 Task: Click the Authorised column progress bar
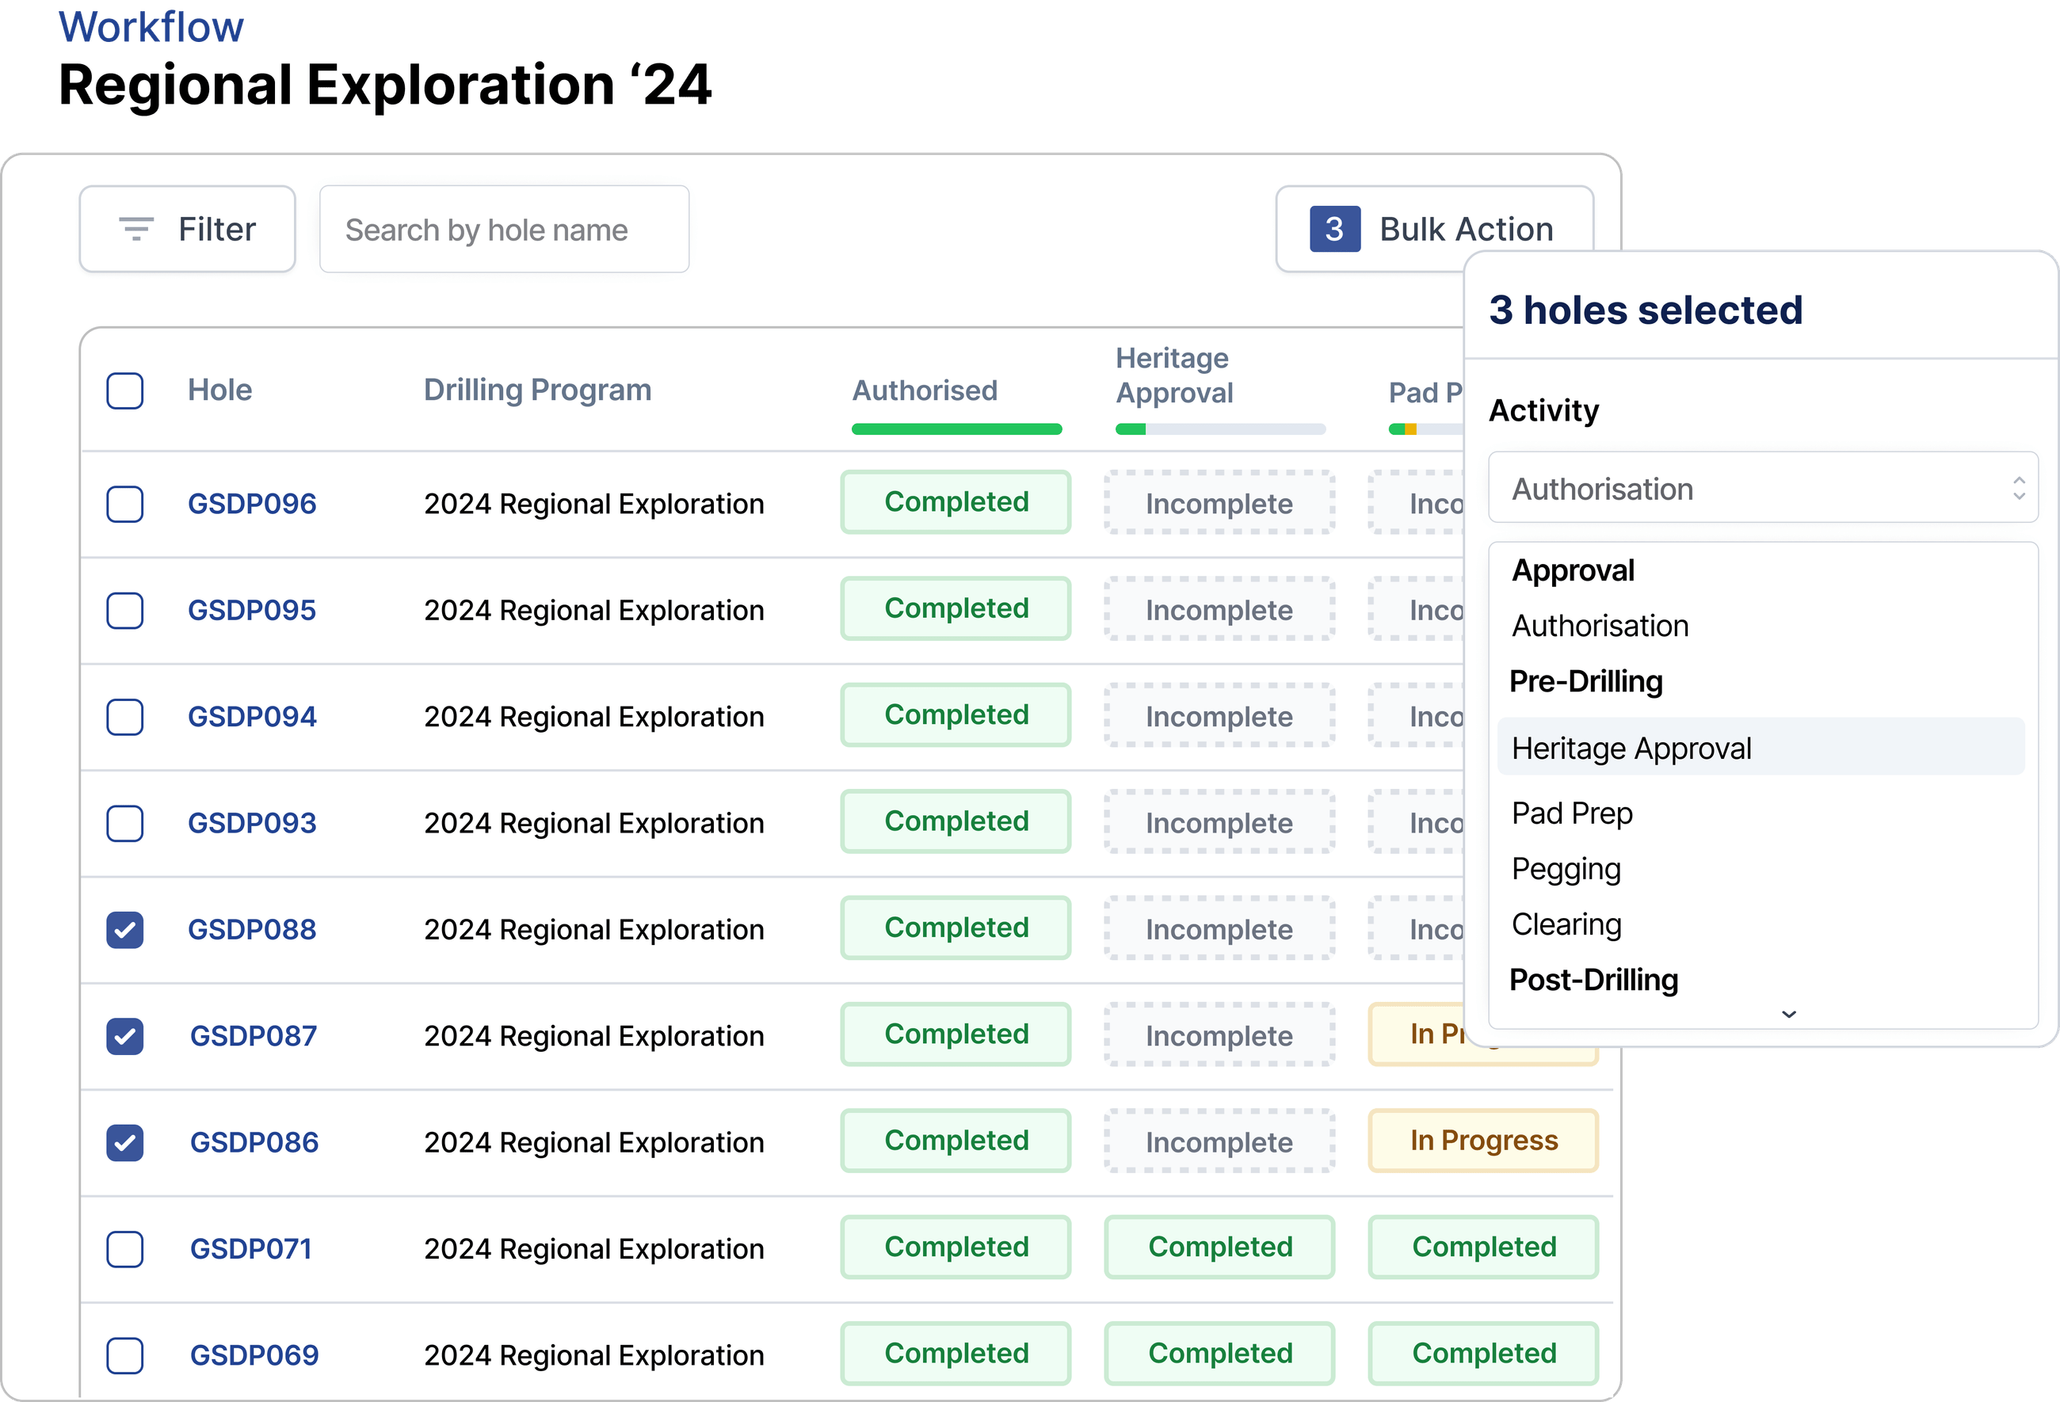point(956,430)
